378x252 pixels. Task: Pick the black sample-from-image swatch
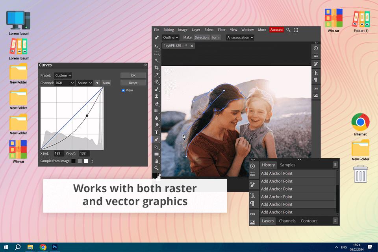point(74,161)
